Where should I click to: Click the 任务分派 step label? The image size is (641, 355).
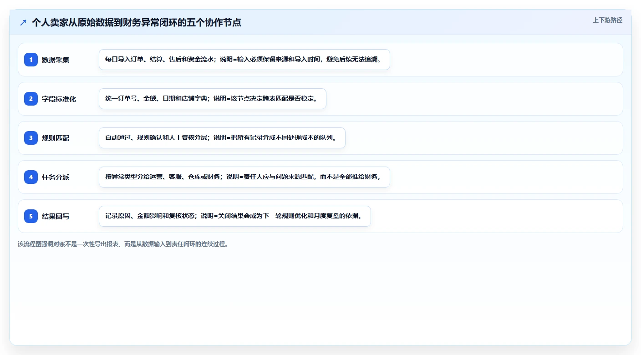pyautogui.click(x=56, y=177)
